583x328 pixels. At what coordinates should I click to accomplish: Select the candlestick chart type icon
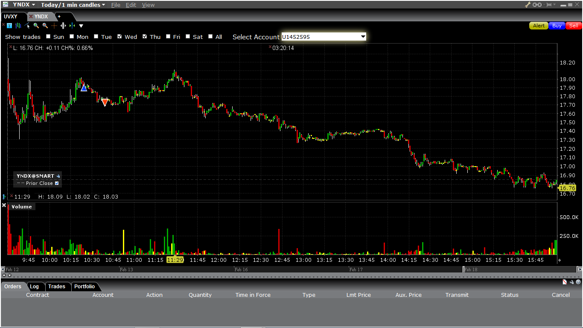[x=18, y=26]
